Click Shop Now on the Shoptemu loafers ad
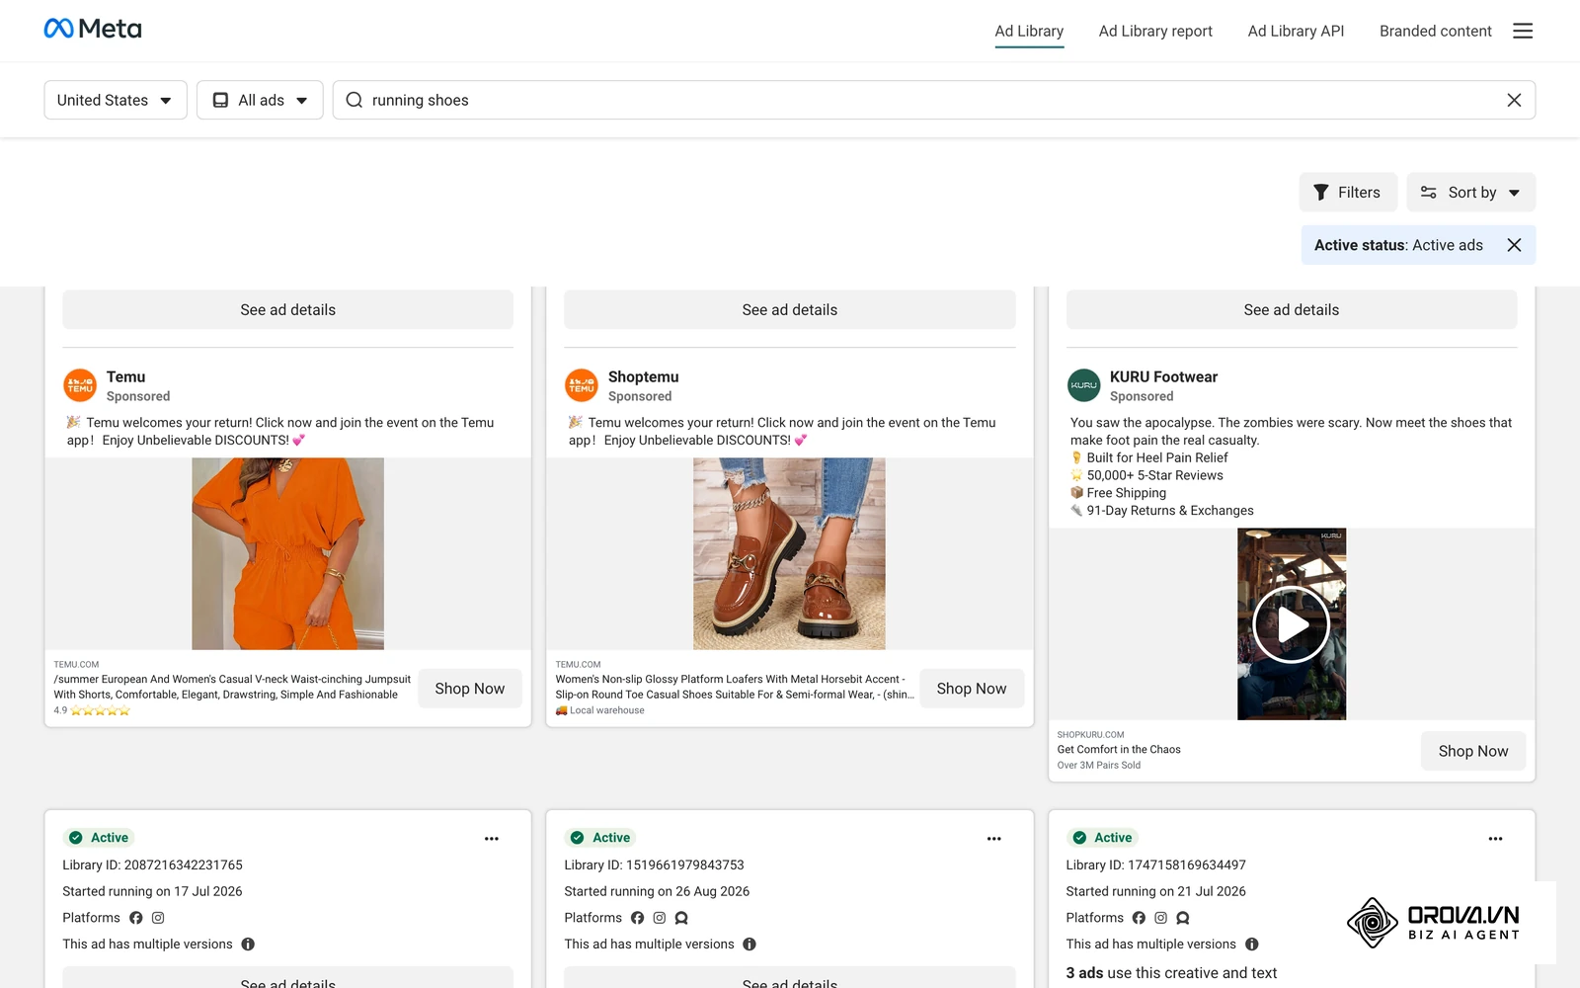Viewport: 1580px width, 988px height. tap(972, 689)
